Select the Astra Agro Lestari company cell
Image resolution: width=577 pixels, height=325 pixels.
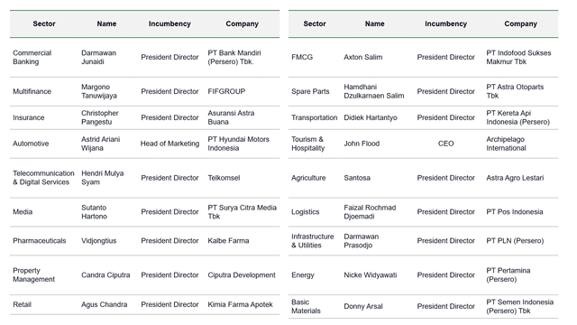(x=515, y=178)
